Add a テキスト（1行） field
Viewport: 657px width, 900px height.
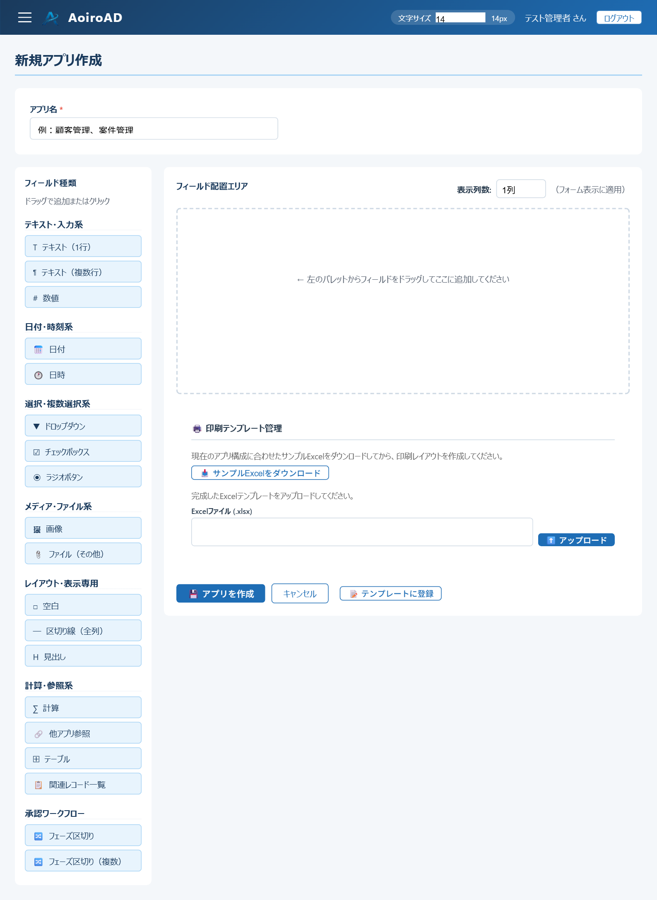coord(83,246)
